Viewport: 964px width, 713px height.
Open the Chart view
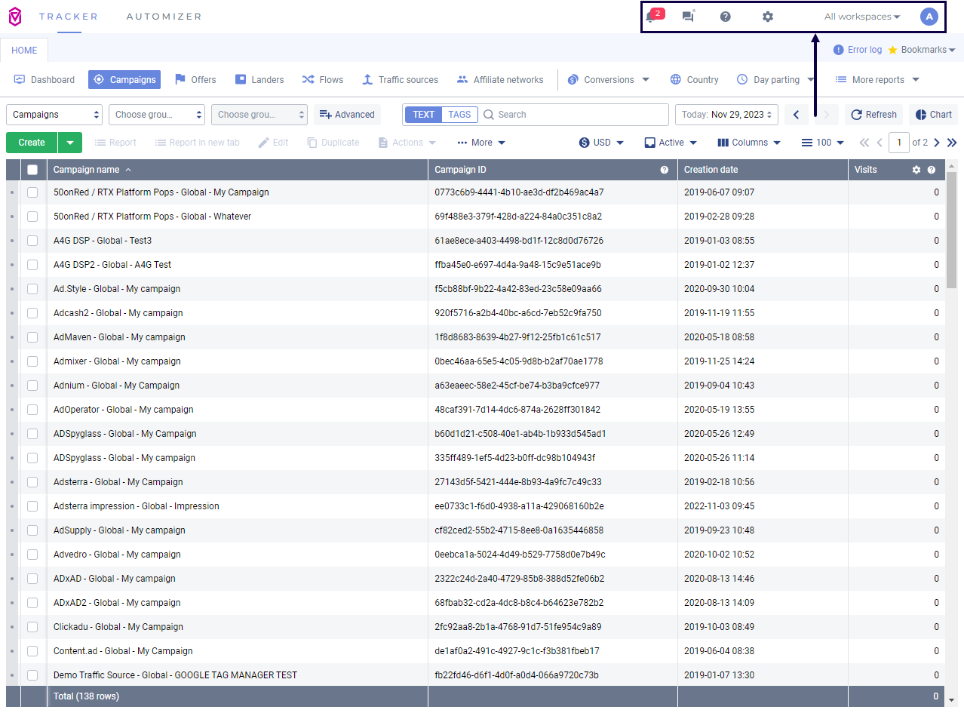point(933,115)
